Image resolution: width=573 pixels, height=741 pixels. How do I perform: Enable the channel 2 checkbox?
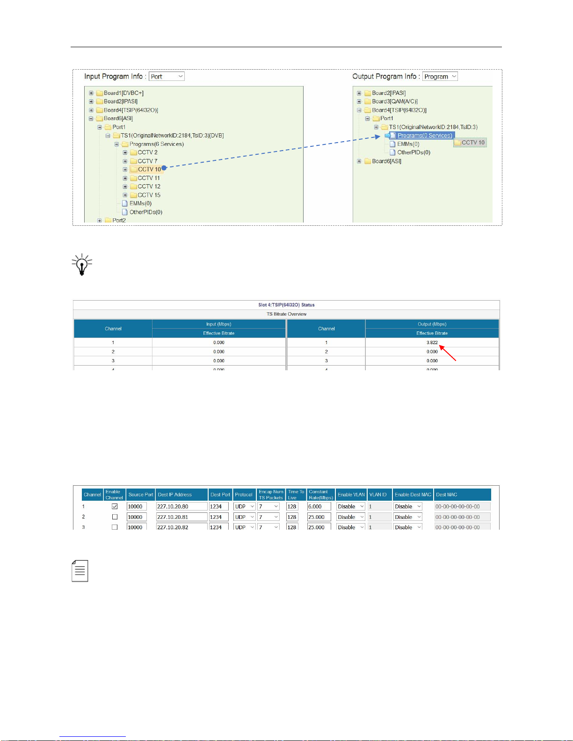point(115,517)
